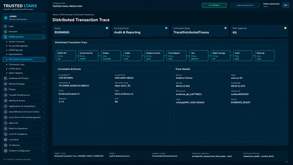Click the Long-Term Archiving Management icon
The width and height of the screenshot is (293, 165).
[x=6, y=117]
